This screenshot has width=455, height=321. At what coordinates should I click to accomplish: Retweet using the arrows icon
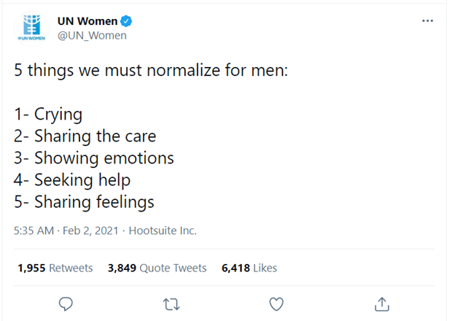coord(171,303)
